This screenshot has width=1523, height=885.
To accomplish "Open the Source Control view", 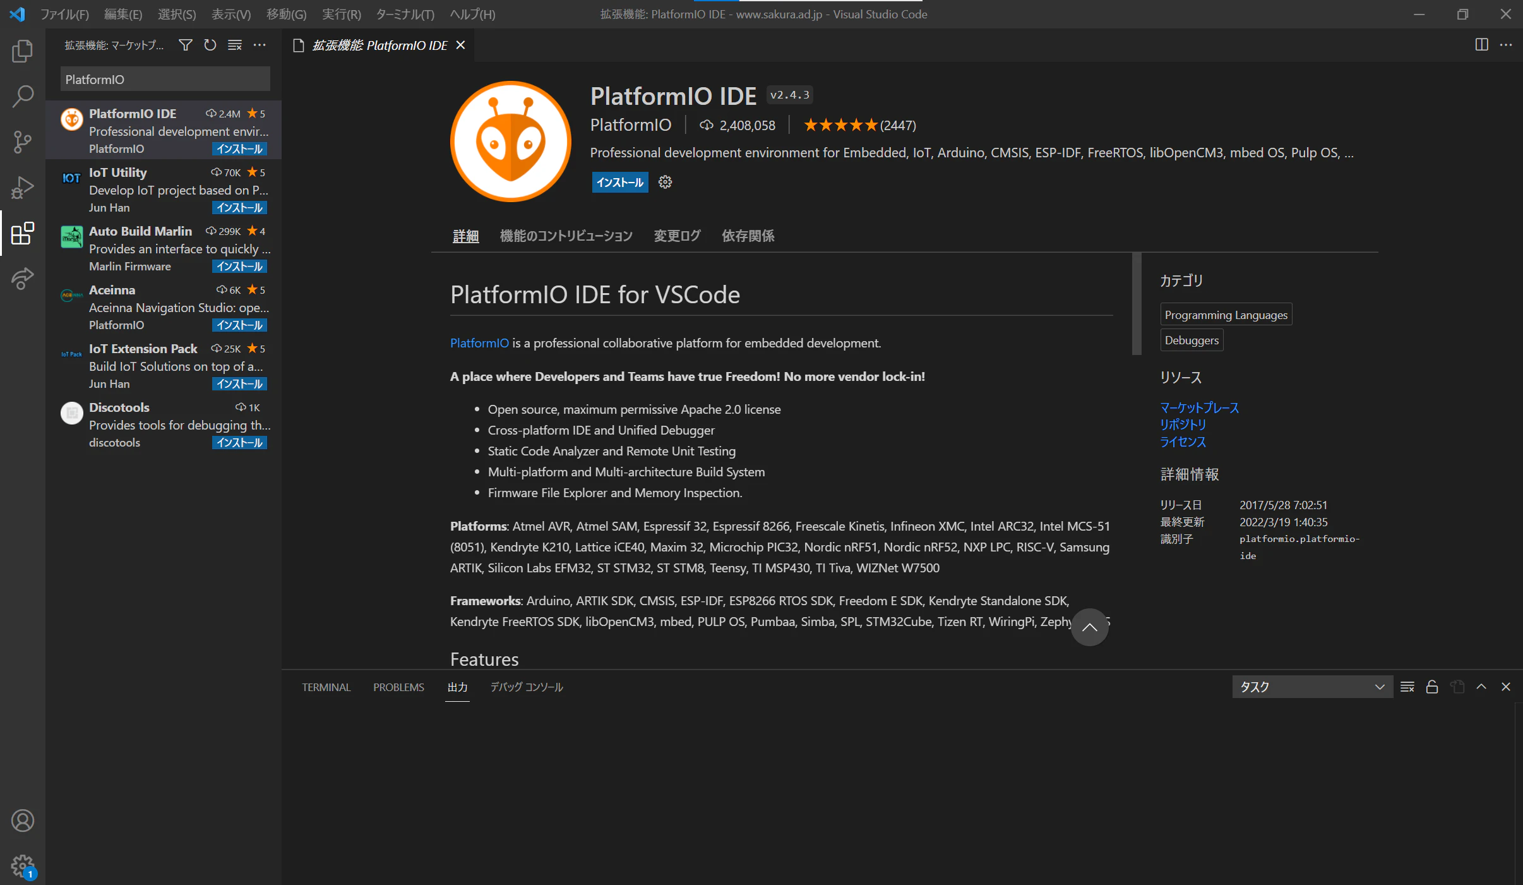I will (23, 142).
